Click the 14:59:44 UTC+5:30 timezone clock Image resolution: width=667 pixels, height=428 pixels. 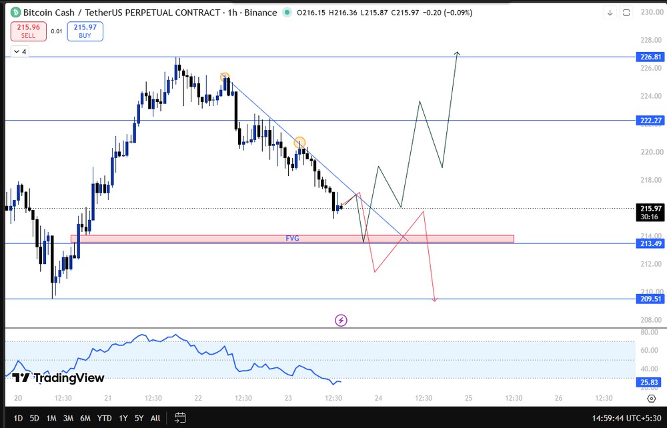(x=626, y=418)
